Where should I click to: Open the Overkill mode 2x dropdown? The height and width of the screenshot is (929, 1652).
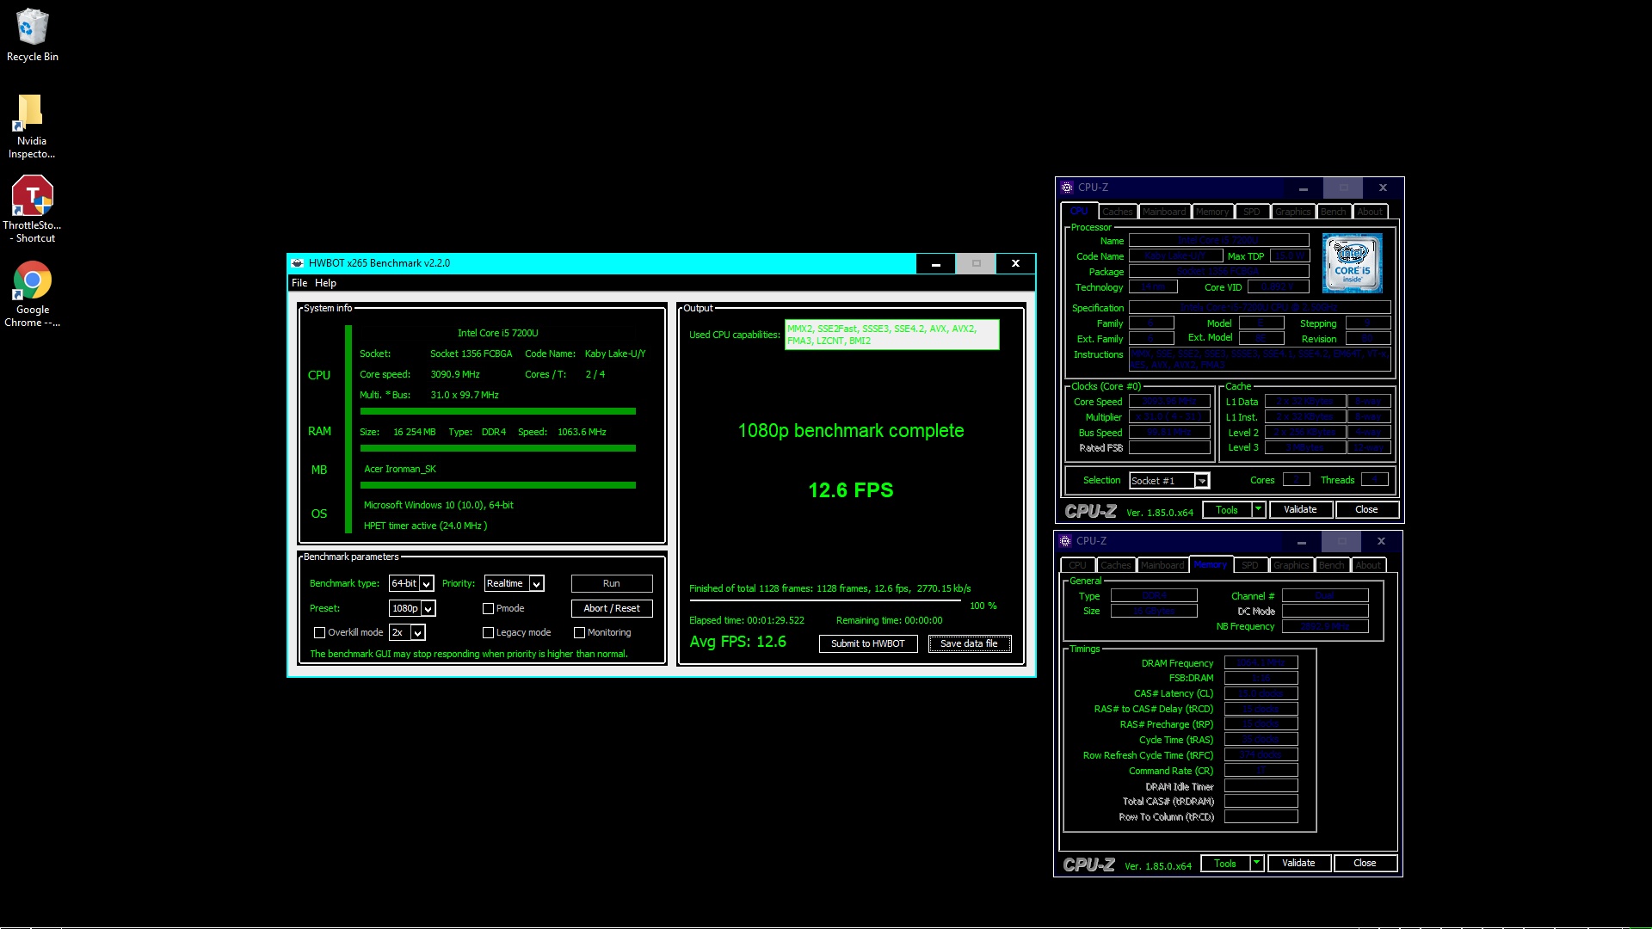pyautogui.click(x=408, y=632)
